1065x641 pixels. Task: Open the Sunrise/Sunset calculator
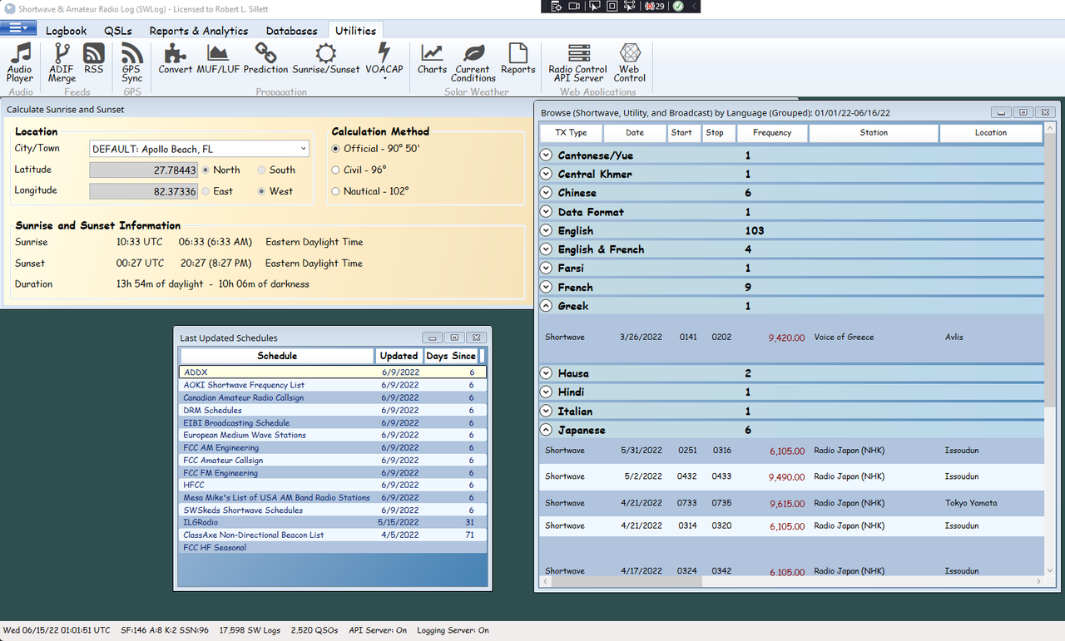pyautogui.click(x=326, y=59)
